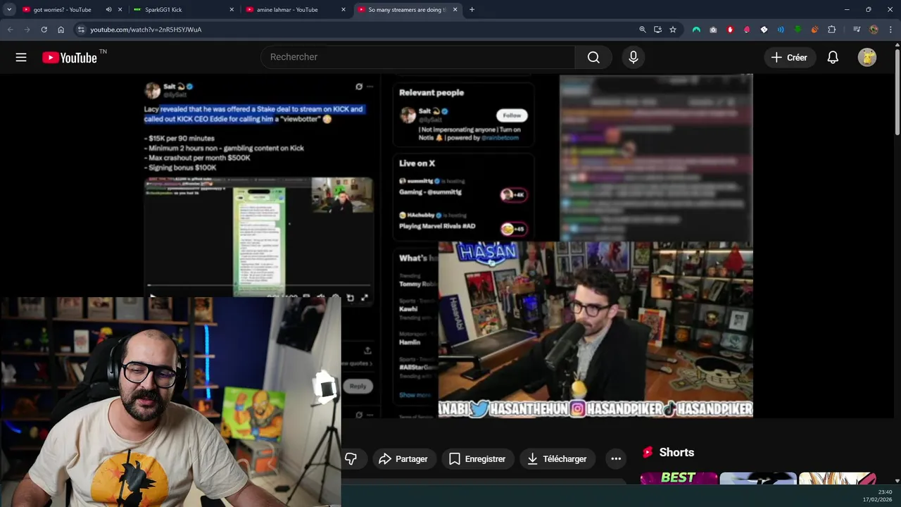Open the red hand blocker extension
The image size is (901, 507).
[730, 30]
